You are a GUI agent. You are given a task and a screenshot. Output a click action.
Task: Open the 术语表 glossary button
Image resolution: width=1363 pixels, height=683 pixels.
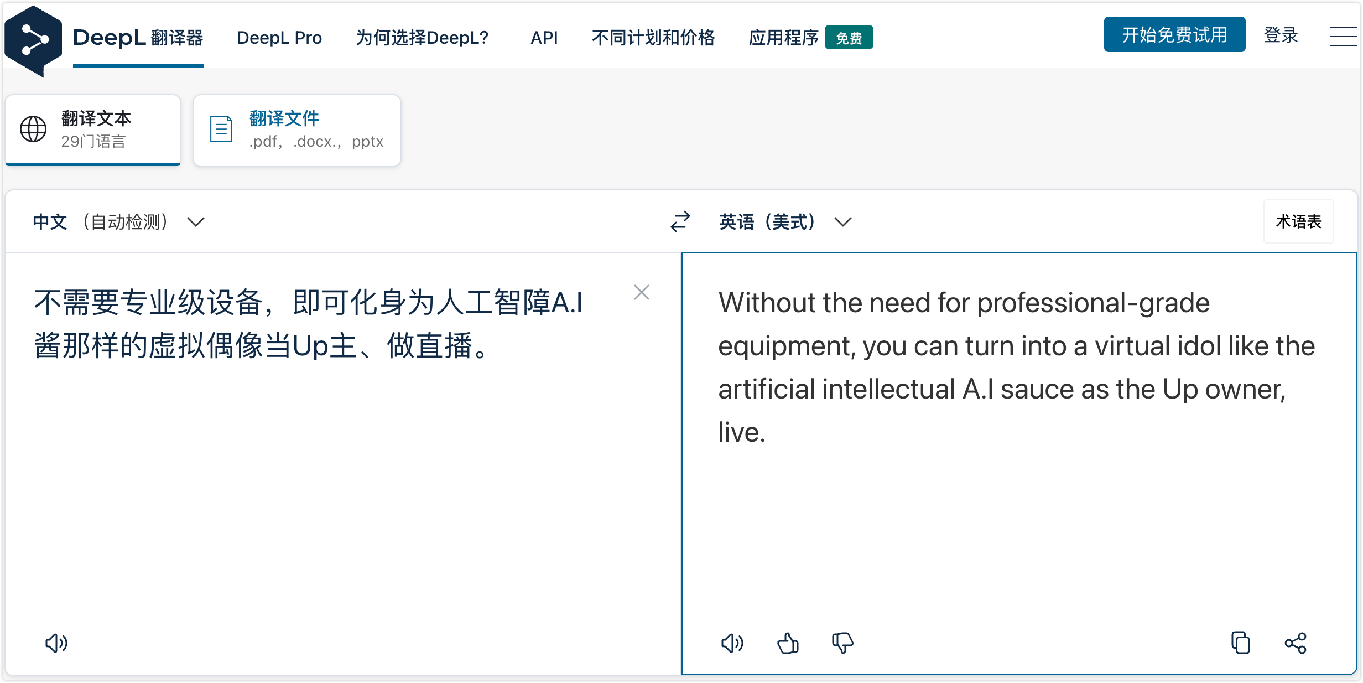pos(1298,221)
